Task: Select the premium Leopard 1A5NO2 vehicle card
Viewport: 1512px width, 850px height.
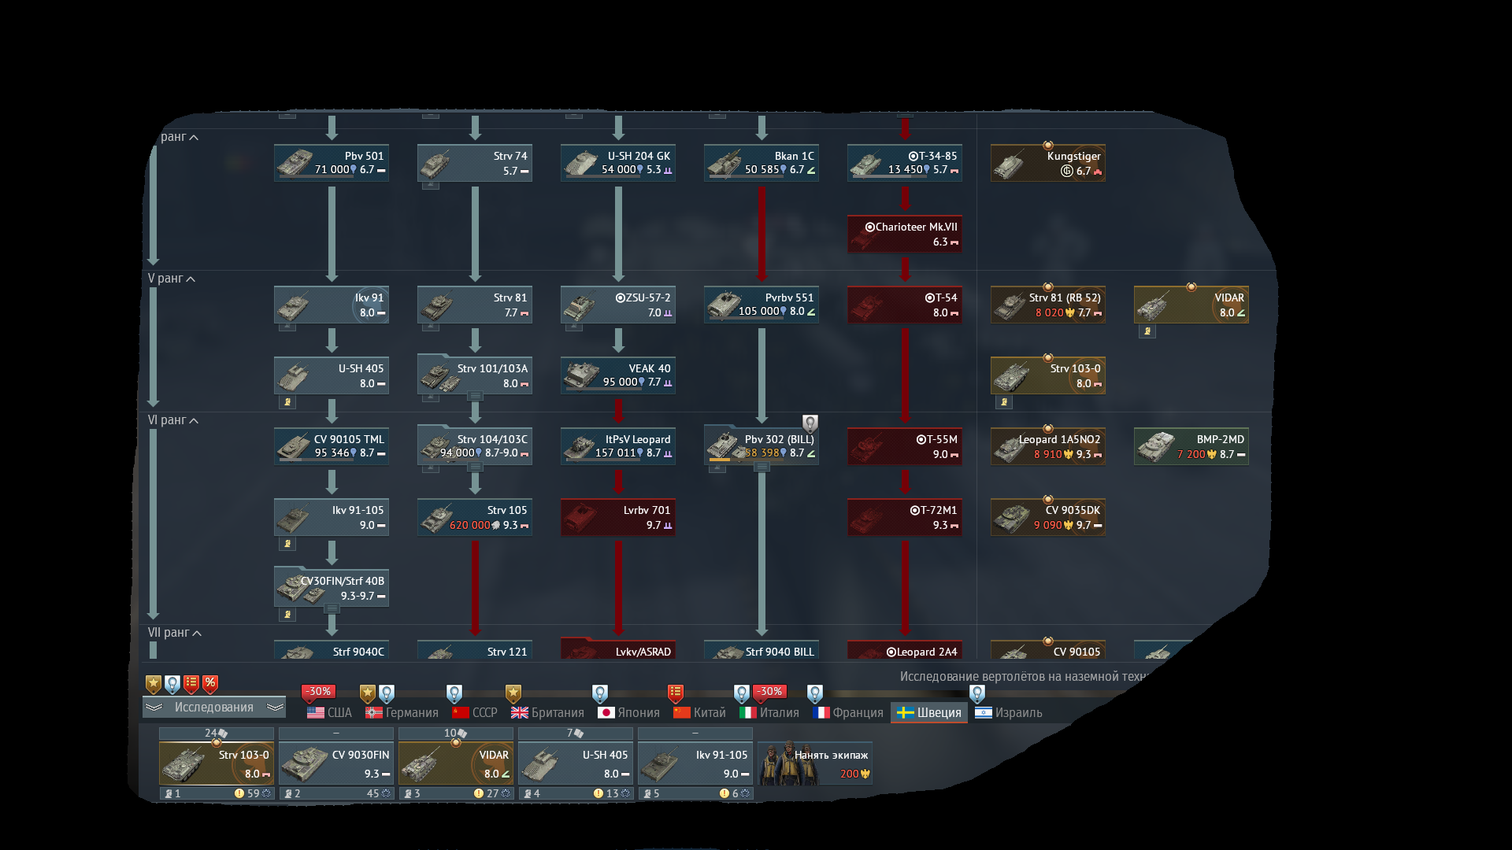Action: tap(1047, 446)
